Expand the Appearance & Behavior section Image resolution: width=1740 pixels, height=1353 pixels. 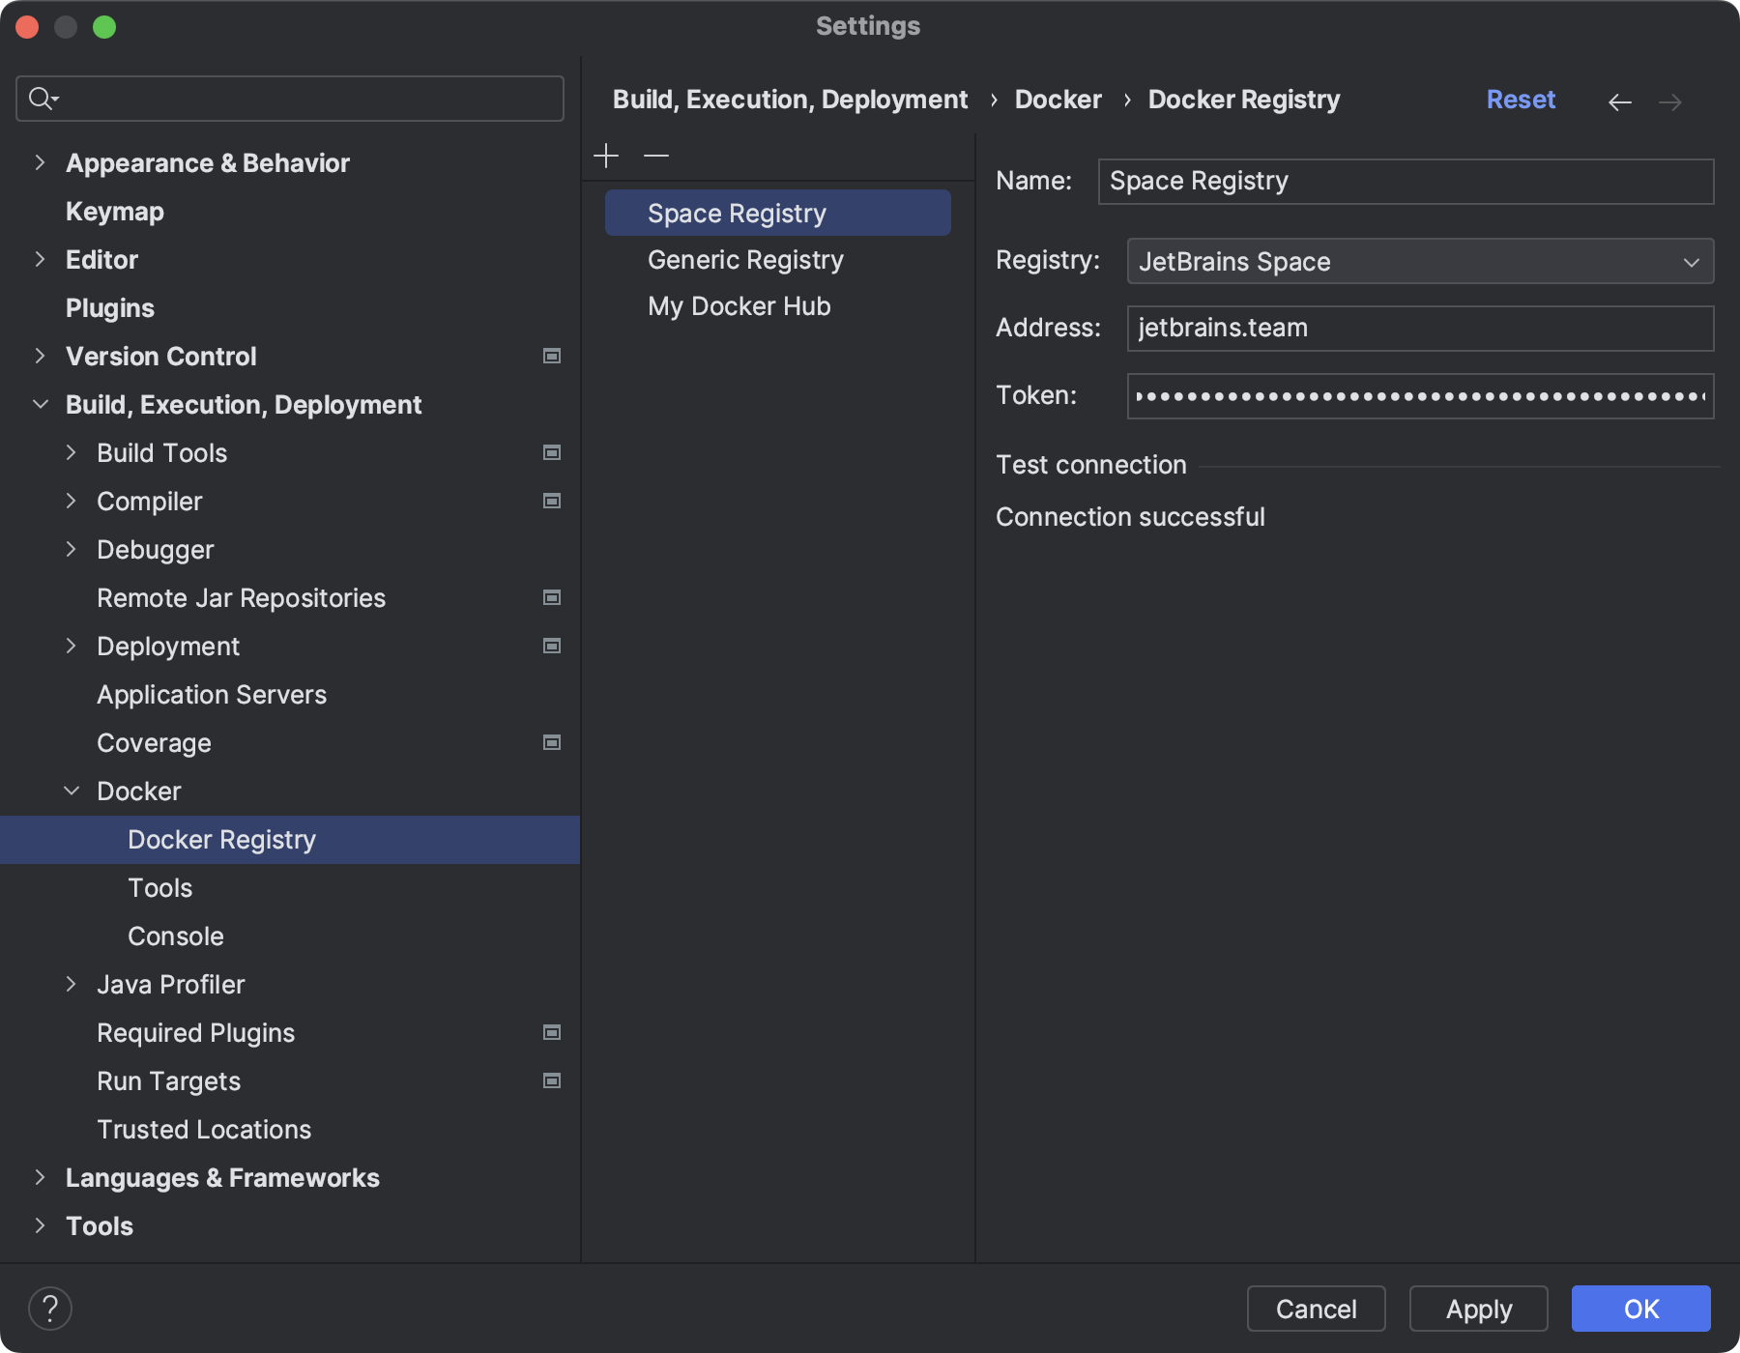40,162
